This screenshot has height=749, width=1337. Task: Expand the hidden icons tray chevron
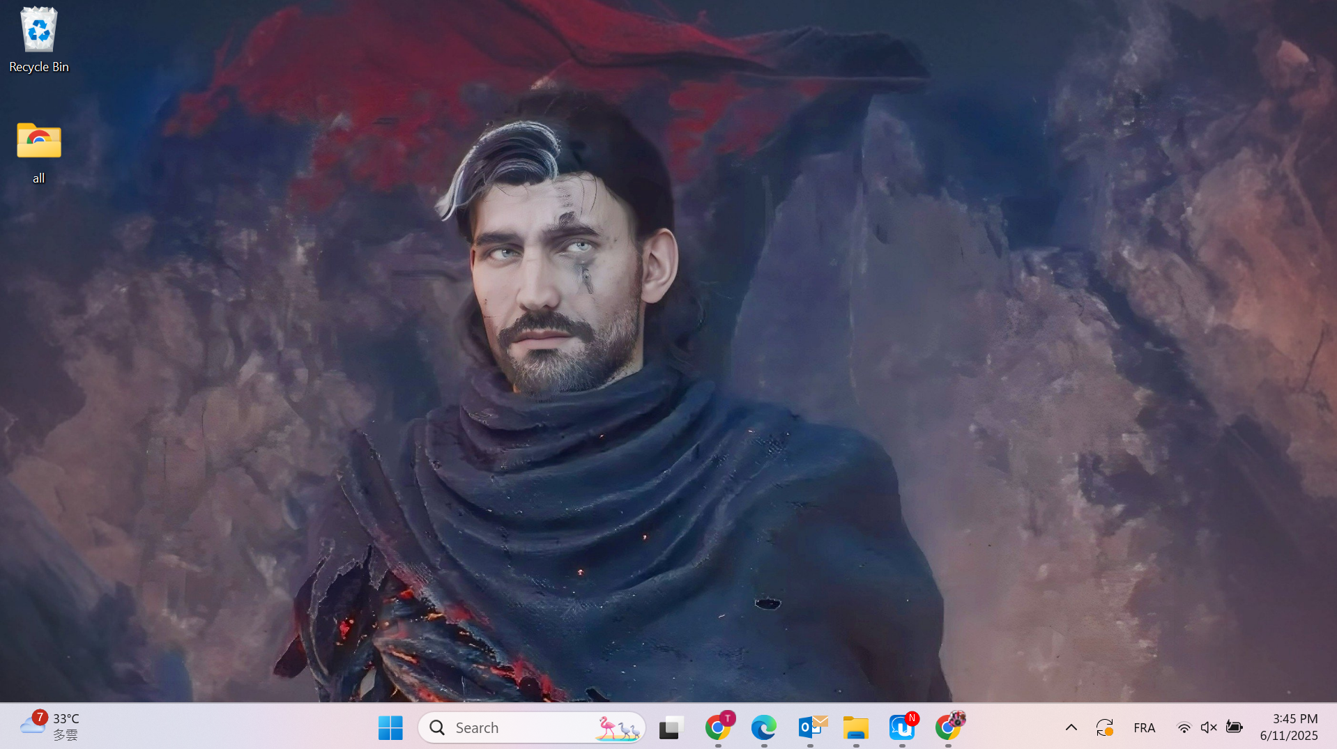1071,727
